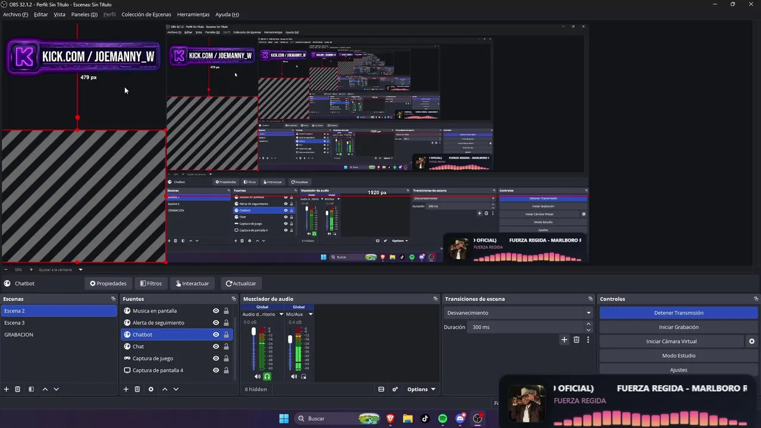Add a new scene with the plus icon in Escenas
Viewport: 761px width, 428px height.
click(x=7, y=389)
